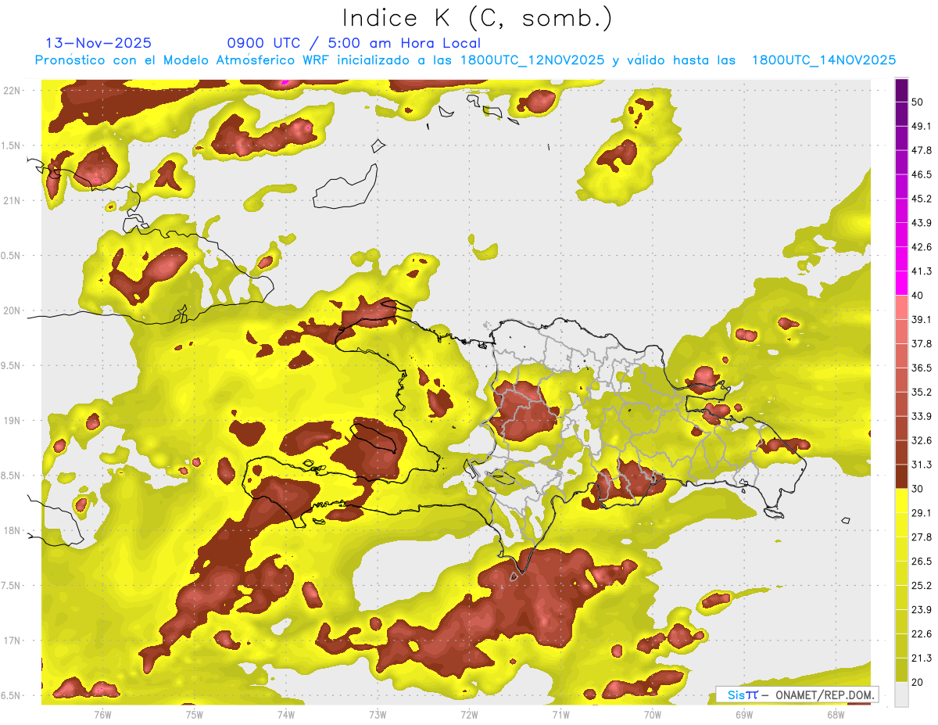This screenshot has width=938, height=725.
Task: Click the 'SisTT- ONAMET/REP.DOM.' source label
Action: [797, 694]
